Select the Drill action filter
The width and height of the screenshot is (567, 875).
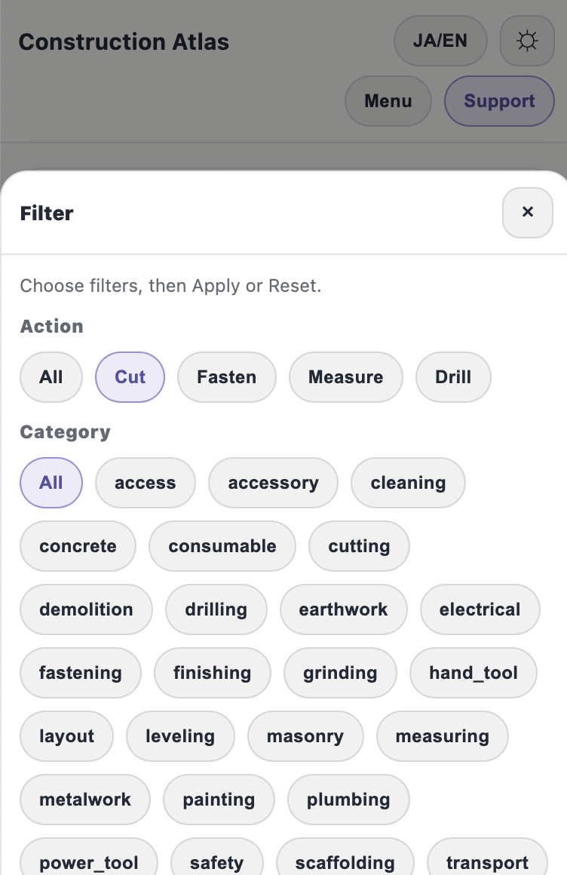click(x=453, y=377)
